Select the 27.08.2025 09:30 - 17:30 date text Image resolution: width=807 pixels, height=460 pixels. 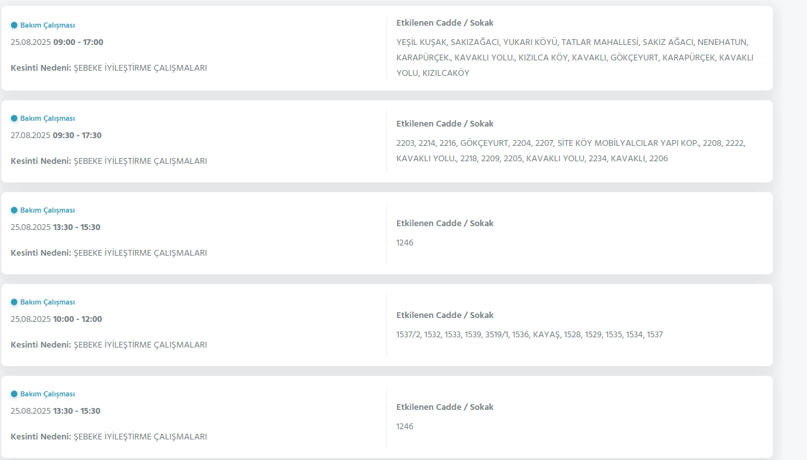57,136
